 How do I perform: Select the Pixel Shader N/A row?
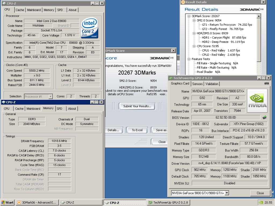(x=208, y=72)
